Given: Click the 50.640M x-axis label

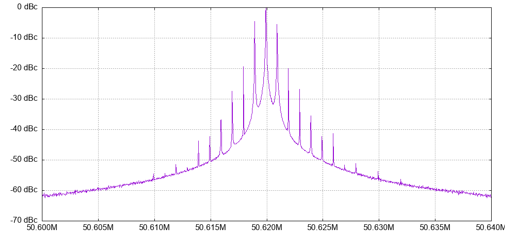Looking at the screenshot, I should tap(490, 228).
